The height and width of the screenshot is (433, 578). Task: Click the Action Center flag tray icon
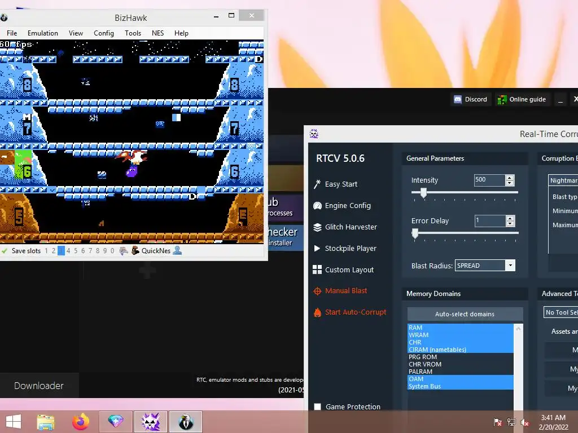pos(498,422)
